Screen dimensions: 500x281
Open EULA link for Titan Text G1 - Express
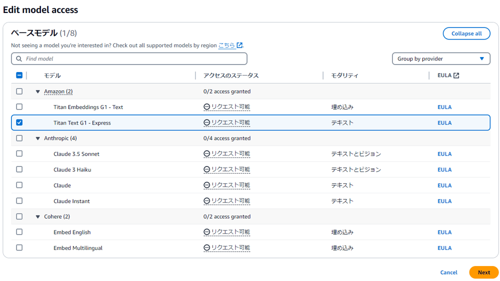click(x=444, y=123)
